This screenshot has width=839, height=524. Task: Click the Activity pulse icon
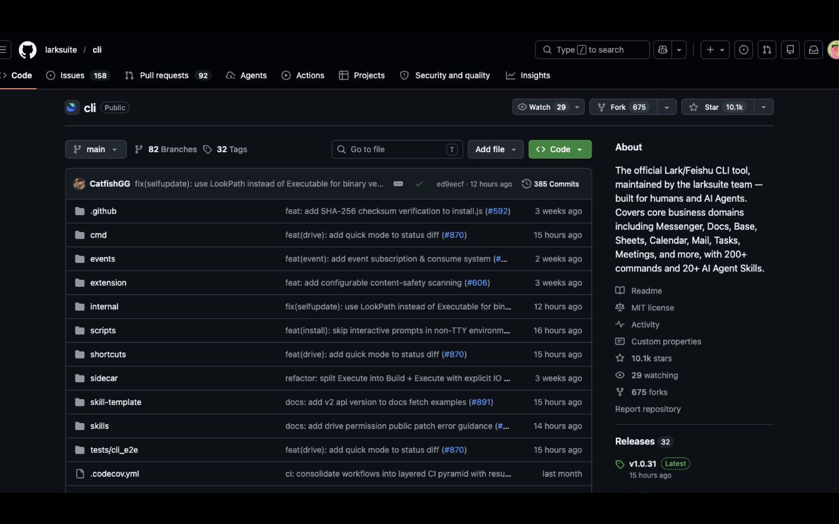click(620, 324)
